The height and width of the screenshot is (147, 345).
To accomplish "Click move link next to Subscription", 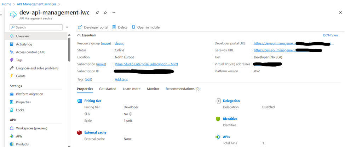I will (102, 64).
